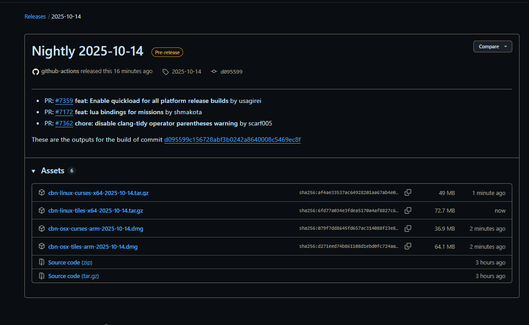The image size is (529, 325).
Task: Download cbn-osx-curses-arm-2025-10-14.dmg
Action: pyautogui.click(x=95, y=229)
